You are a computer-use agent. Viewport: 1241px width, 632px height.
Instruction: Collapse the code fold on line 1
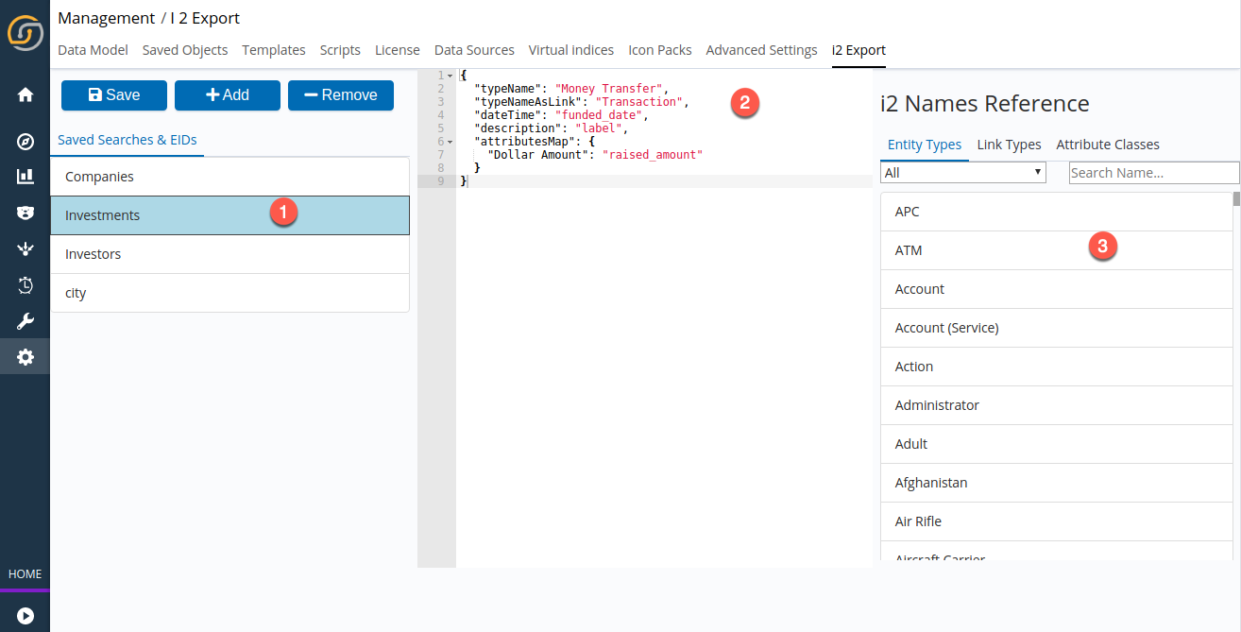click(450, 75)
